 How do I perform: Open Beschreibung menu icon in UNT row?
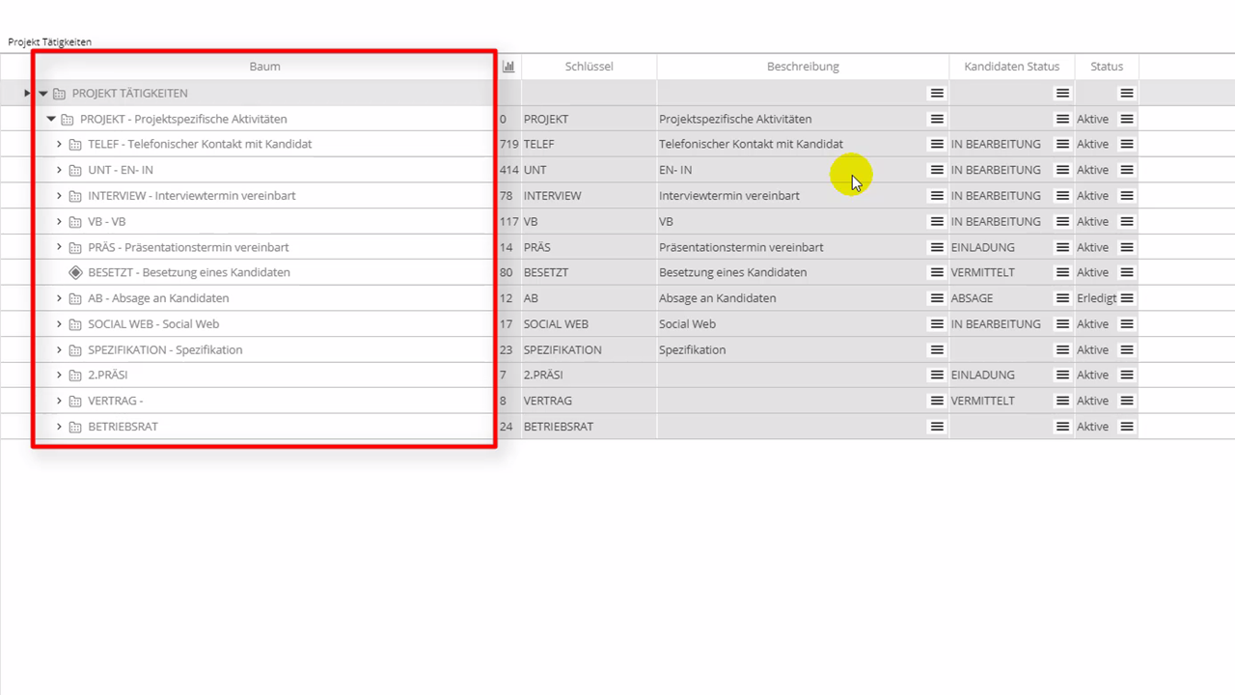click(936, 170)
